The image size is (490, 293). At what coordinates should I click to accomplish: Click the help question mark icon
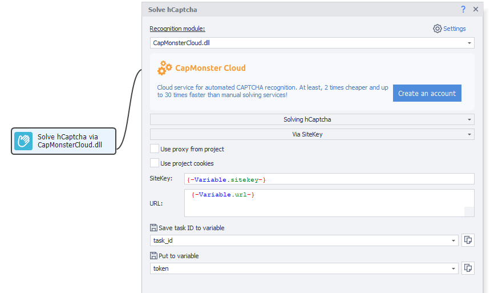click(463, 9)
